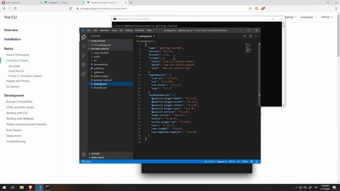Switch to Command Prompt from taskbar
This screenshot has width=340, height=191.
48,187
